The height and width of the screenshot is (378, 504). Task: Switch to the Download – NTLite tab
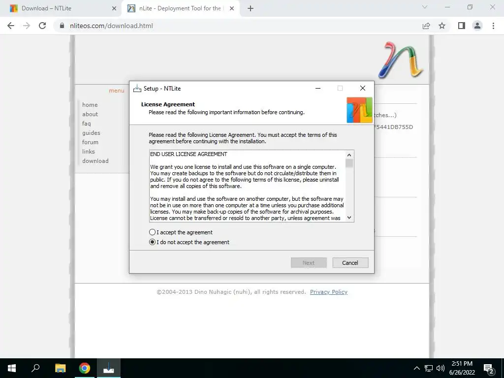point(60,8)
